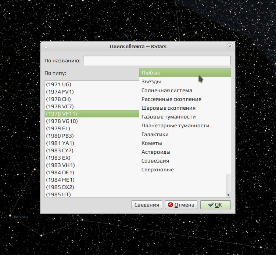The width and height of the screenshot is (276, 255).
Task: Select object "(1983 VH1)"
Action: click(x=92, y=165)
